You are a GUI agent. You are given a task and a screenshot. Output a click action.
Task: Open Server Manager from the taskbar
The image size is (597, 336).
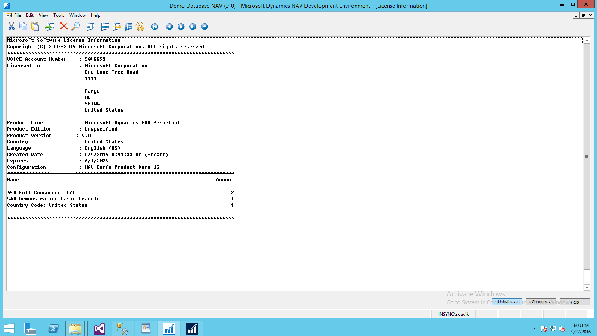(x=30, y=329)
